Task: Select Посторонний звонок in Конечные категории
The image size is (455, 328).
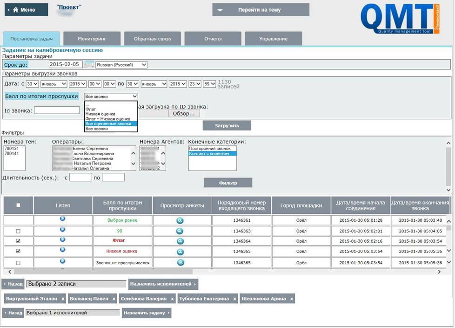Action: pyautogui.click(x=212, y=149)
